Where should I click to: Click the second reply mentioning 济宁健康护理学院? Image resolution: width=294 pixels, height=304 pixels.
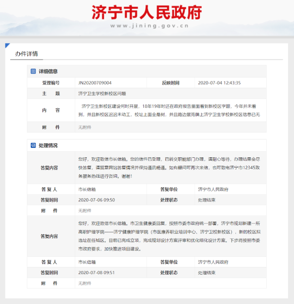(169, 236)
